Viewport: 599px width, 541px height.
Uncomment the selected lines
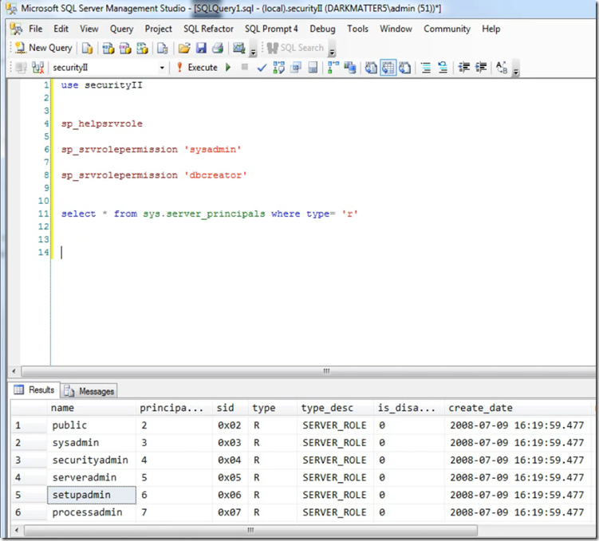pos(443,68)
